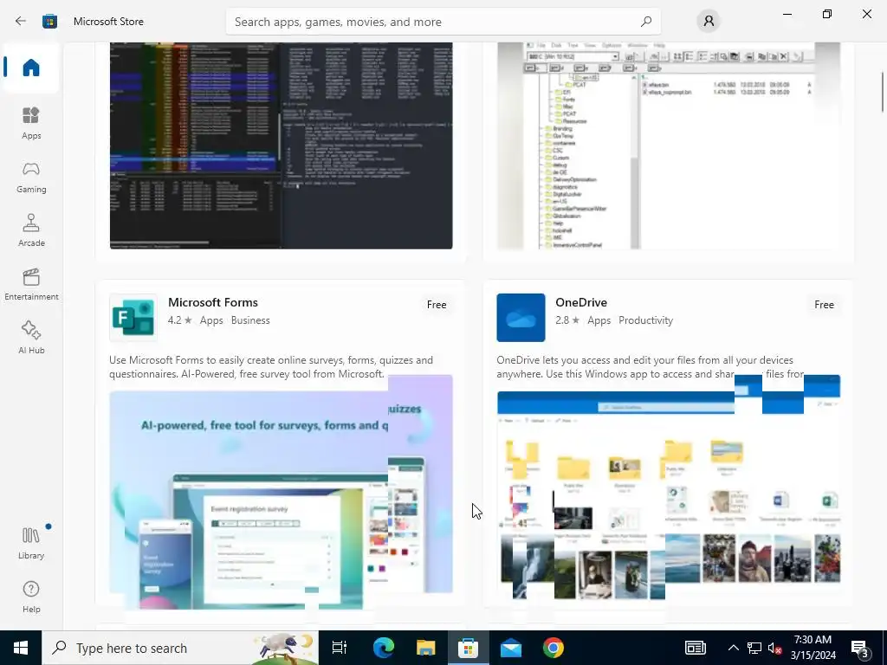Click the Microsoft Store logo icon
887x665 pixels.
click(49, 22)
